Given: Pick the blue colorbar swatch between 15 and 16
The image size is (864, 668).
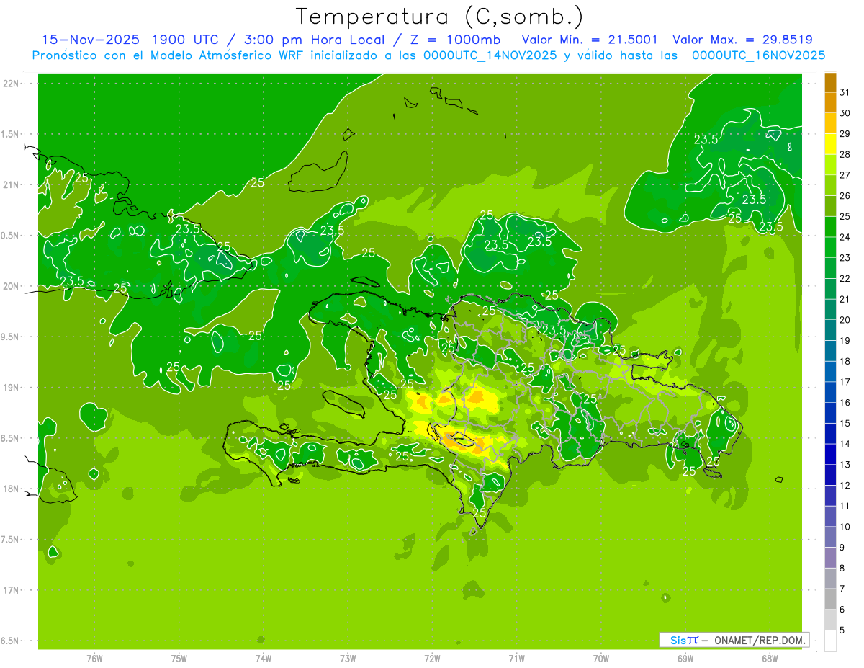Looking at the screenshot, I should pyautogui.click(x=830, y=413).
